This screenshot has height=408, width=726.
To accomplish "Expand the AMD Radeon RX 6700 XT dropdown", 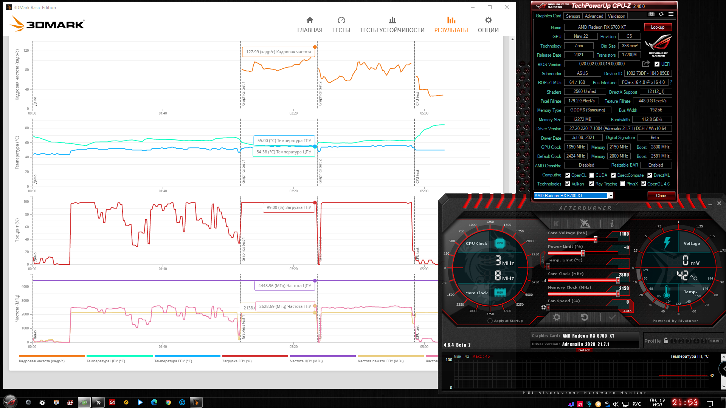I will point(610,195).
